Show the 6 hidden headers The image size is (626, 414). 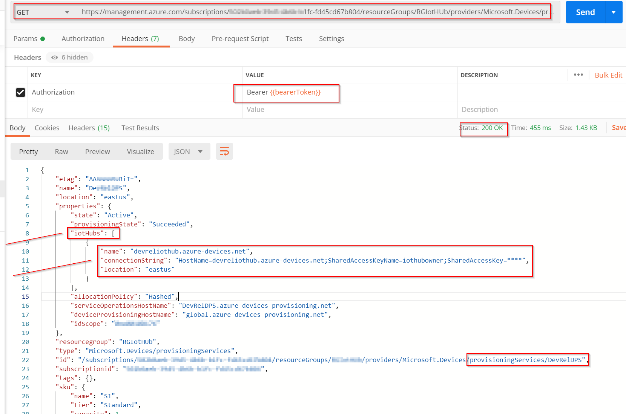click(69, 57)
